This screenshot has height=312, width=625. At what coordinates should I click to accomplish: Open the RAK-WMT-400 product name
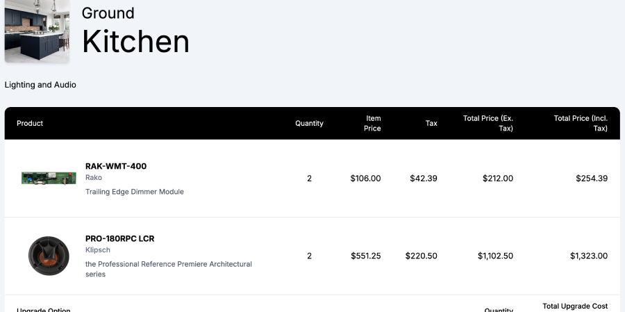pos(116,166)
